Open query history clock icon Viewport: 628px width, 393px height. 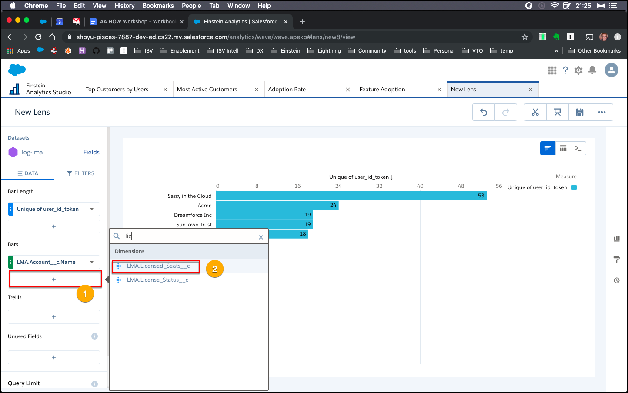coord(617,280)
